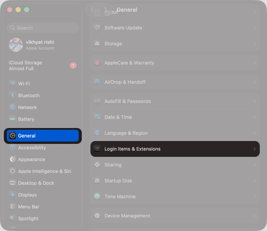Click the Menu Bar icon
This screenshot has width=267, height=231.
pyautogui.click(x=13, y=206)
